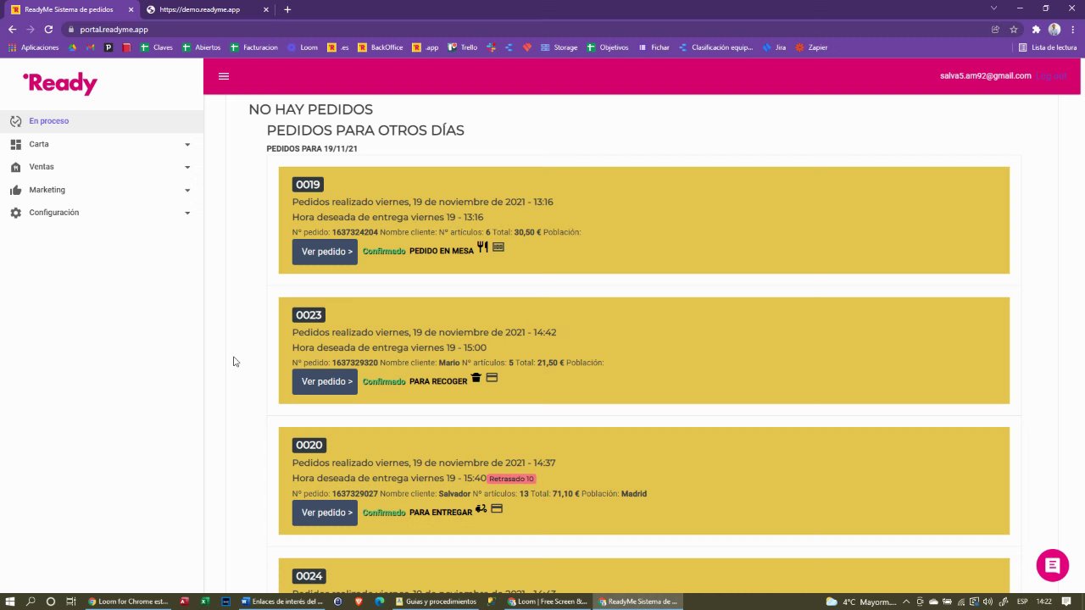Click the 0024 order number badge
Image resolution: width=1085 pixels, height=610 pixels.
[309, 576]
